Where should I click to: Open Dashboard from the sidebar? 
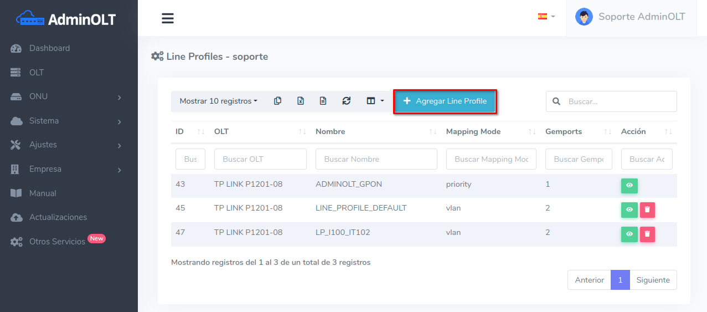[x=49, y=48]
